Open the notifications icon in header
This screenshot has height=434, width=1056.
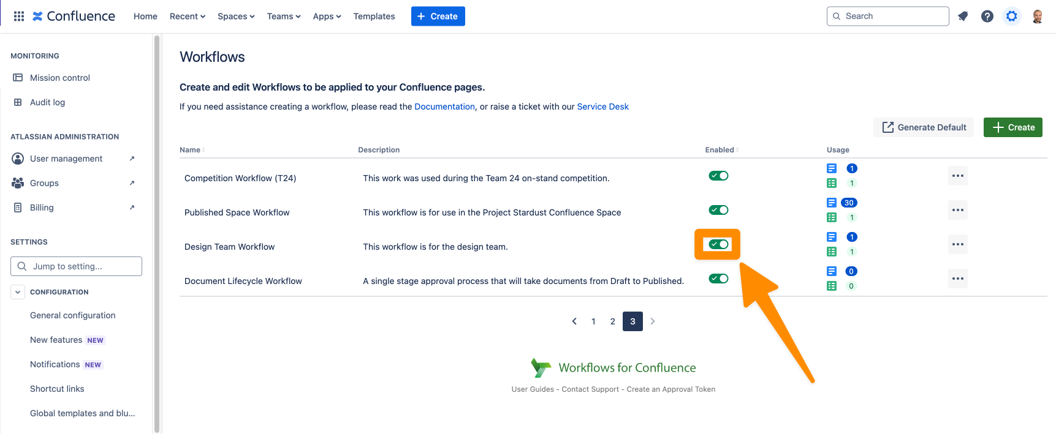(x=963, y=17)
